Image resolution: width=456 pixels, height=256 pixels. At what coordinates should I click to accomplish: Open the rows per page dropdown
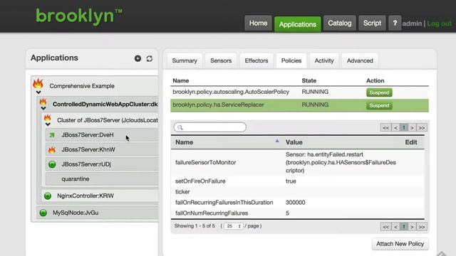point(233,226)
